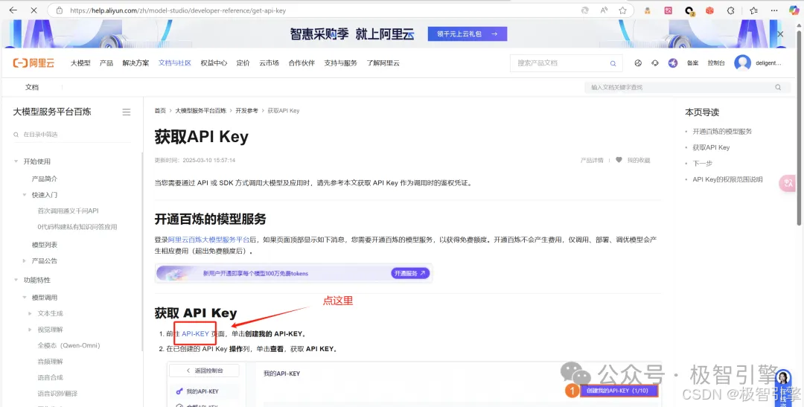Open the 云市场 menu item
The height and width of the screenshot is (407, 804).
click(x=269, y=63)
